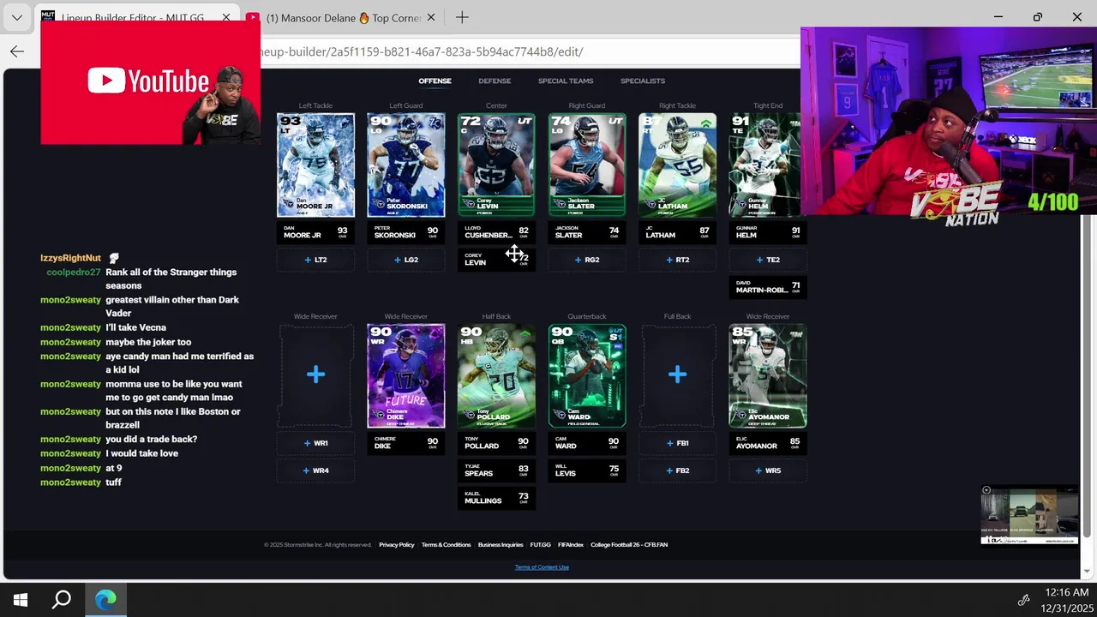Add a backup at LT2
The height and width of the screenshot is (617, 1097).
315,260
